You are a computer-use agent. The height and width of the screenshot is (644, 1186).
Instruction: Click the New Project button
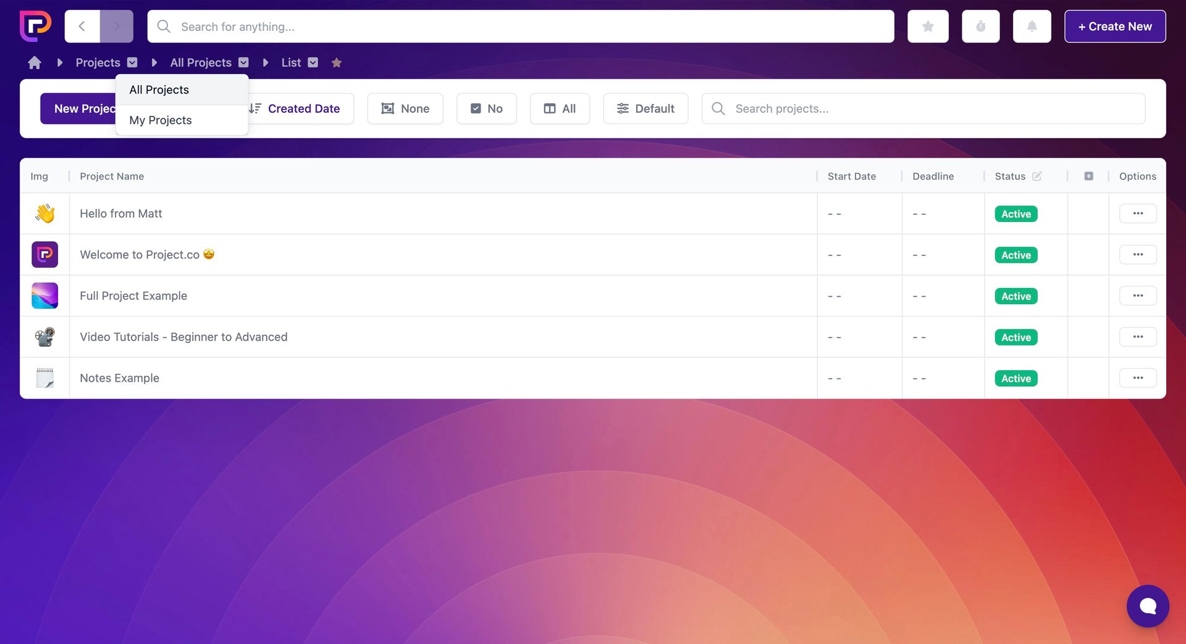[x=78, y=109]
